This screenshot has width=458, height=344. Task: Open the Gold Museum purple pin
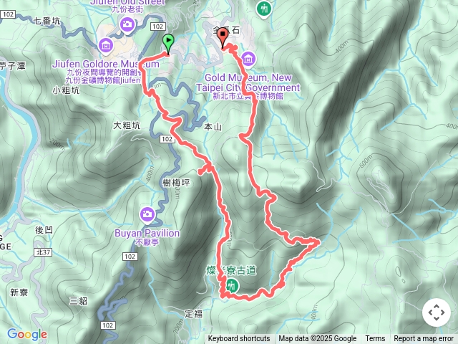click(x=248, y=60)
